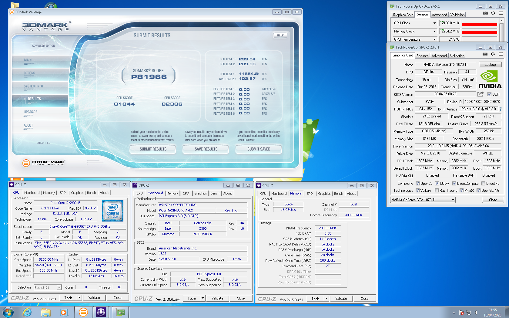Click the refresh icon in GPU-Z Sensors window
The height and width of the screenshot is (318, 509).
493,13
